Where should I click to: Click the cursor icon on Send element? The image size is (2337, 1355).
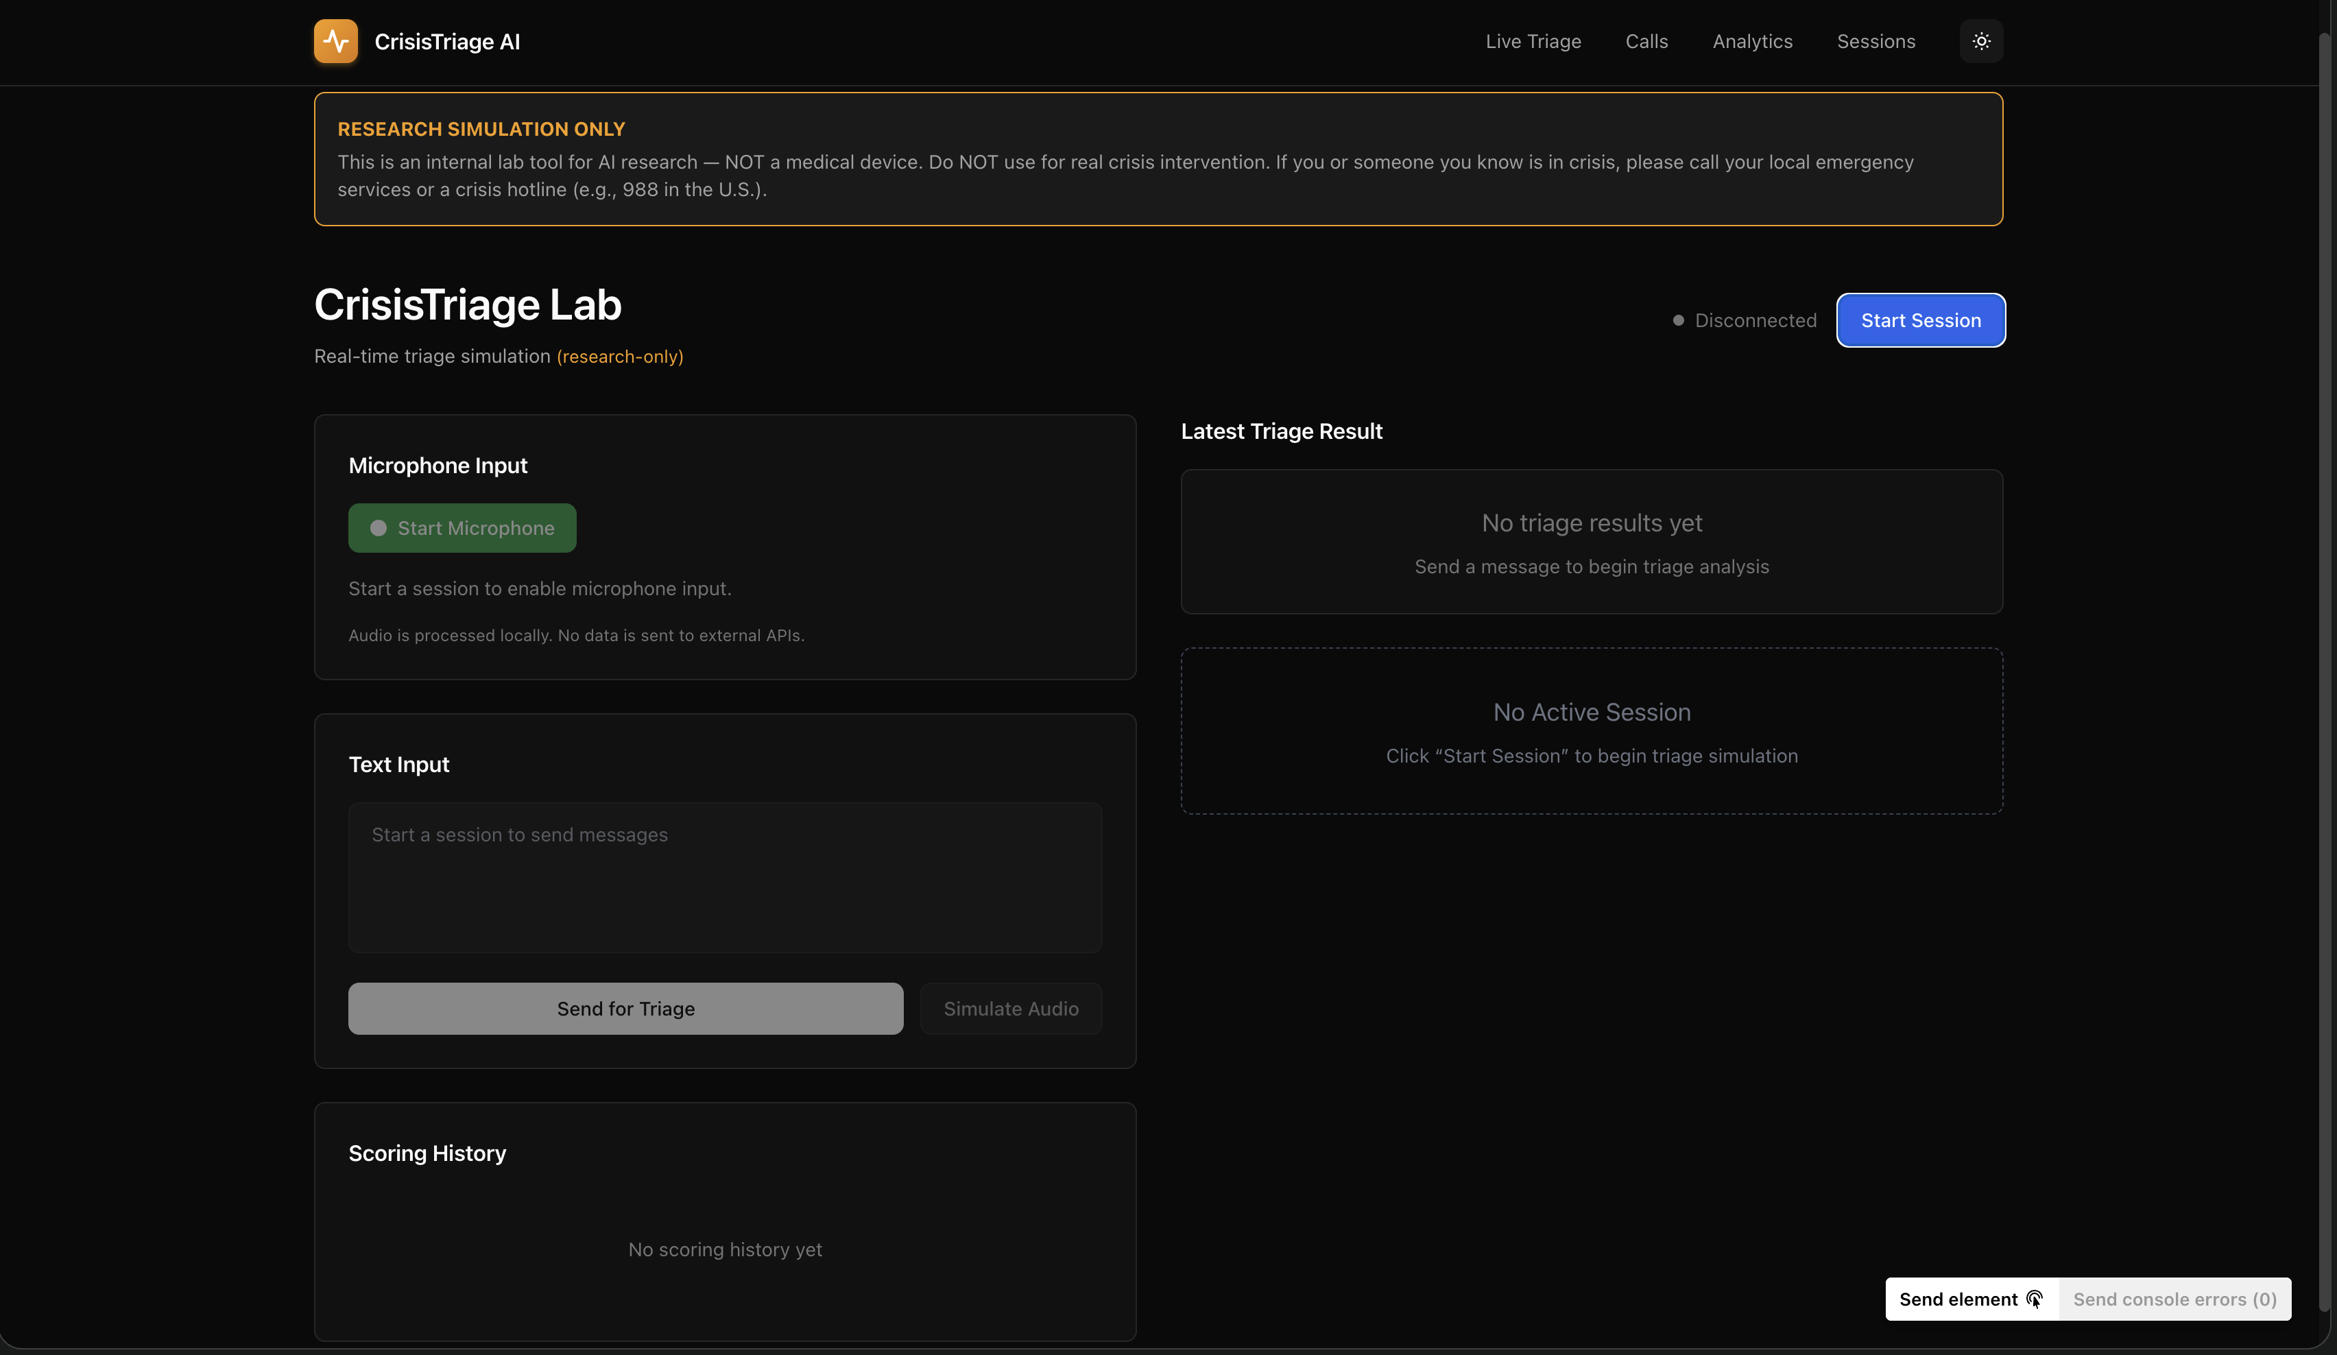point(2035,1299)
